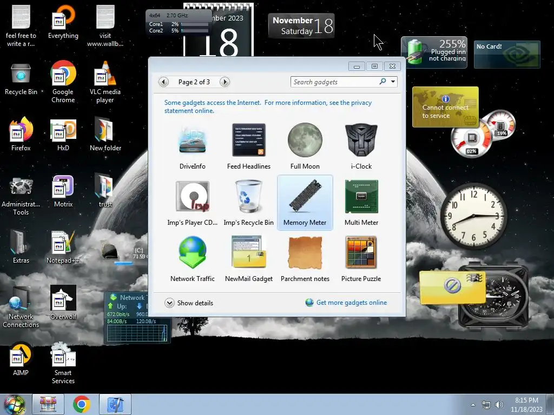
Task: Select Overwolf desktop shortcut
Action: [x=63, y=303]
